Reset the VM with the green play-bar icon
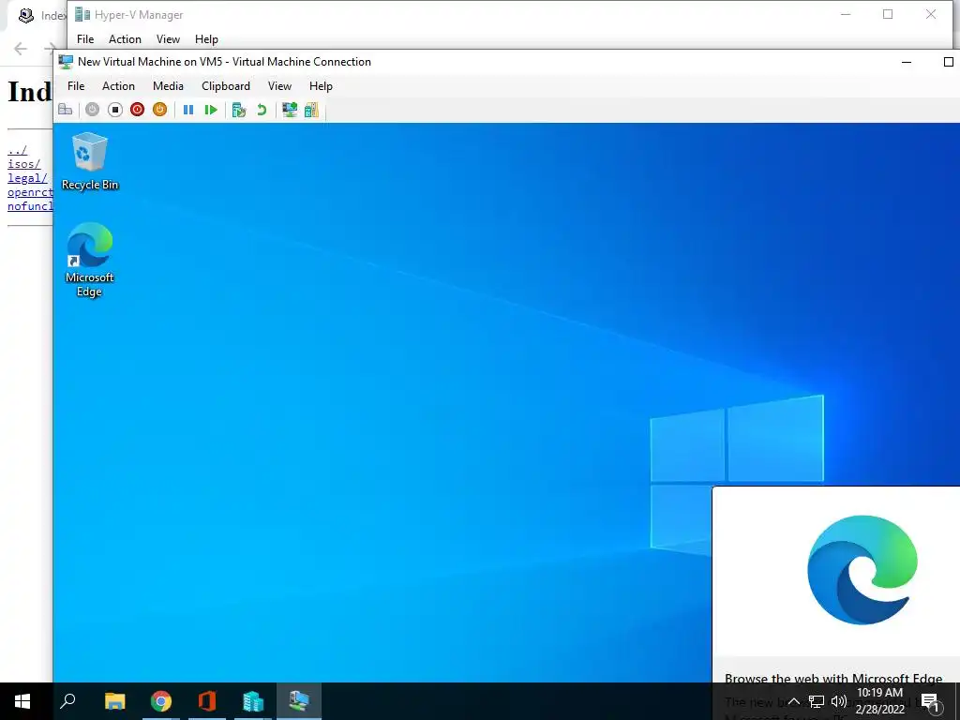Screen dimensions: 960x720 click(x=211, y=110)
